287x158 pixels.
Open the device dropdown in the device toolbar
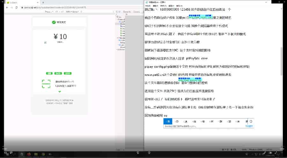(48, 11)
